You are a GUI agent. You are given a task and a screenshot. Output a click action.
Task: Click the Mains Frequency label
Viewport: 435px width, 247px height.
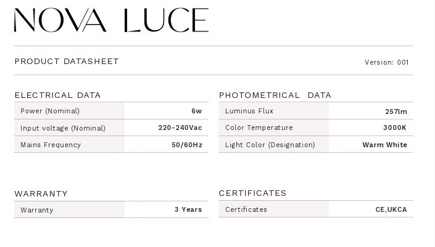51,145
